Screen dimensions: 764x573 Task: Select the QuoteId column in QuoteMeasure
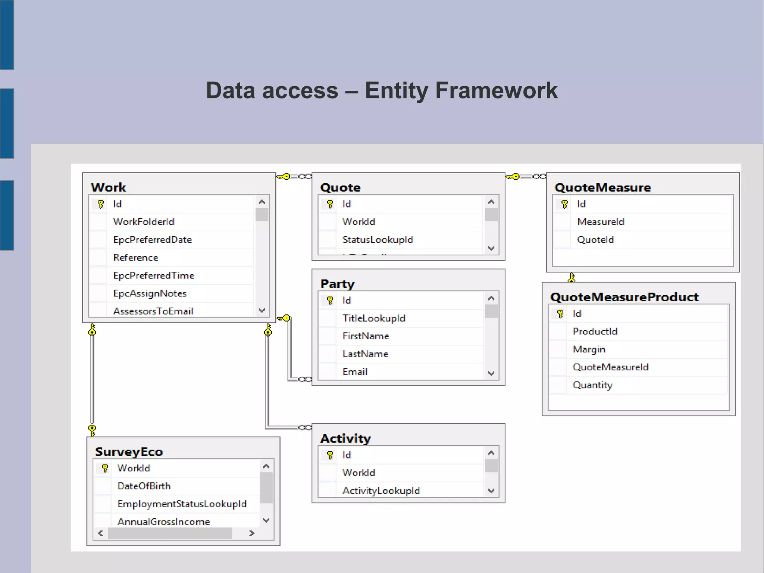click(x=643, y=240)
